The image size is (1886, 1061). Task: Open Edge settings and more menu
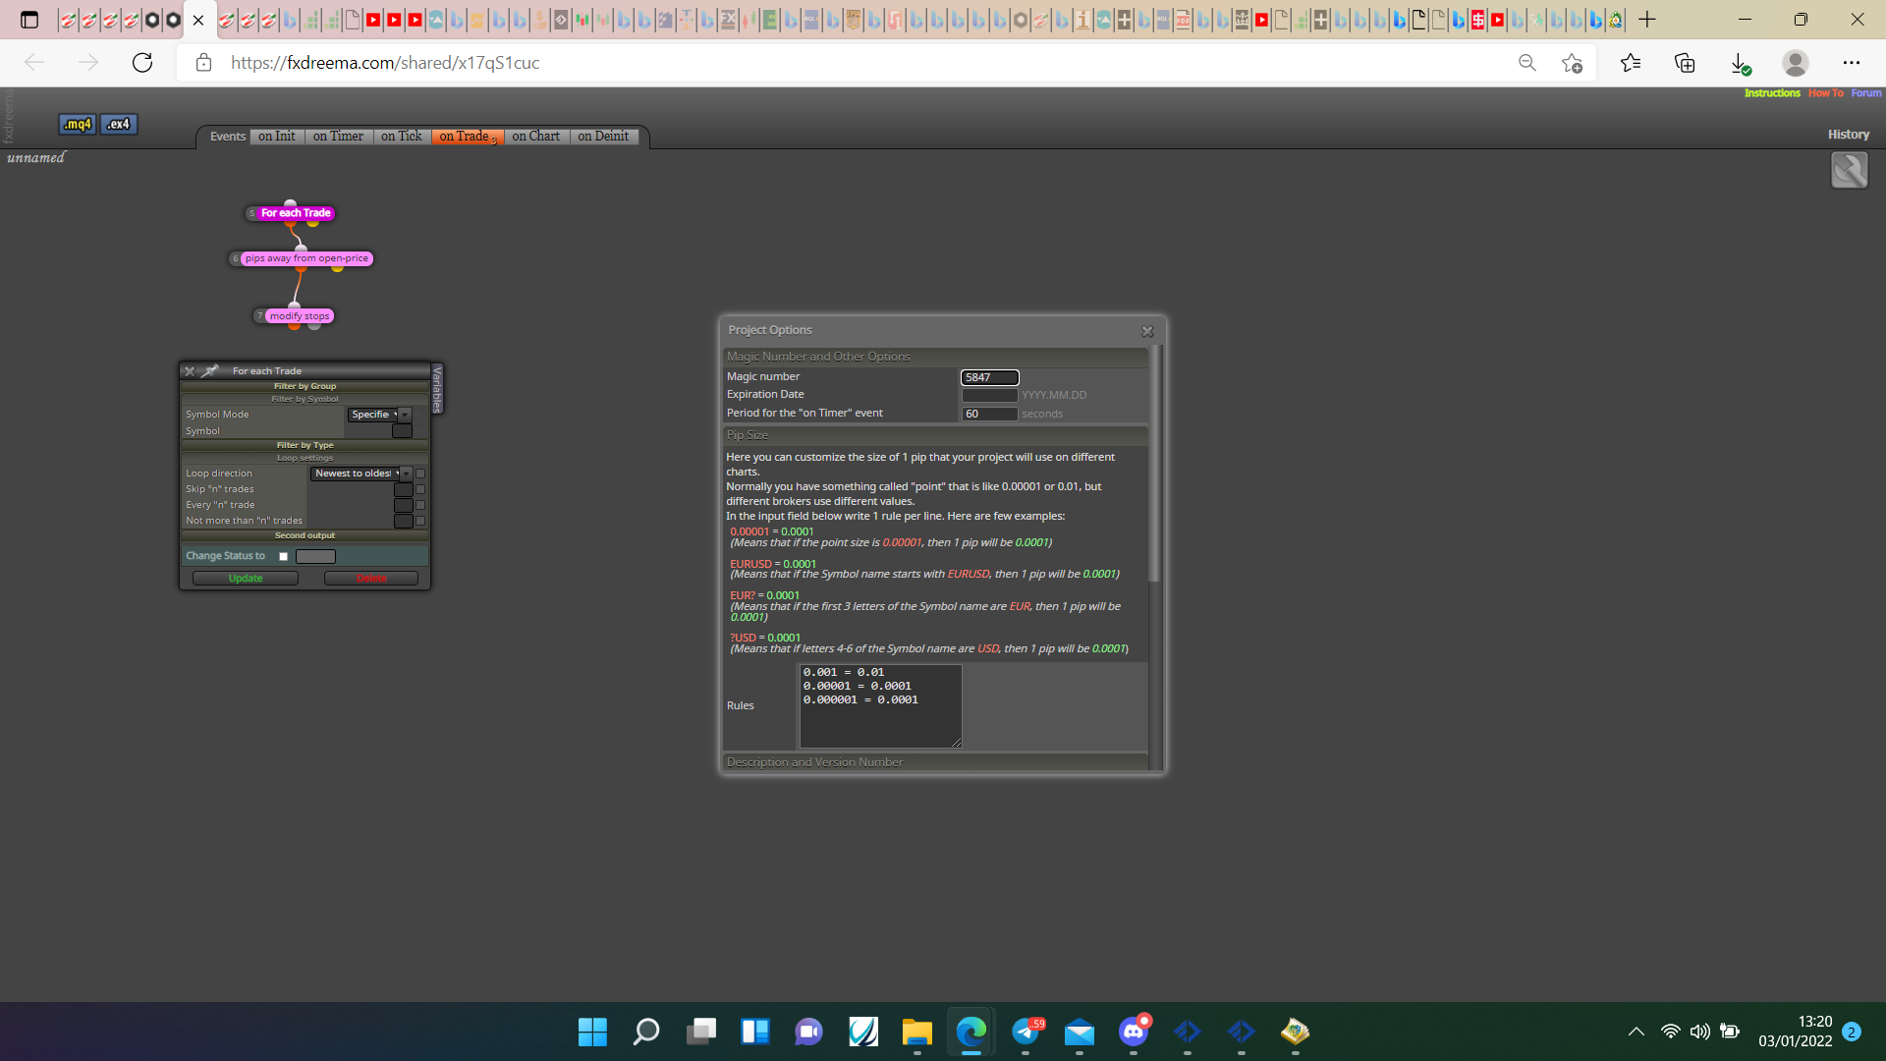pyautogui.click(x=1851, y=63)
